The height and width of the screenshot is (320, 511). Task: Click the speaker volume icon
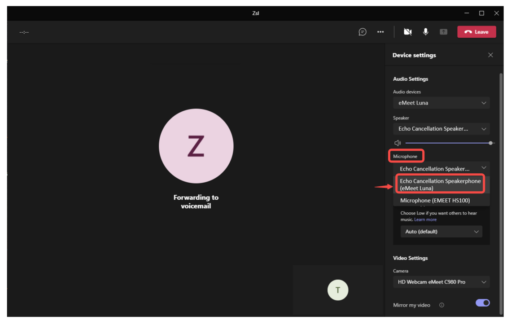397,143
